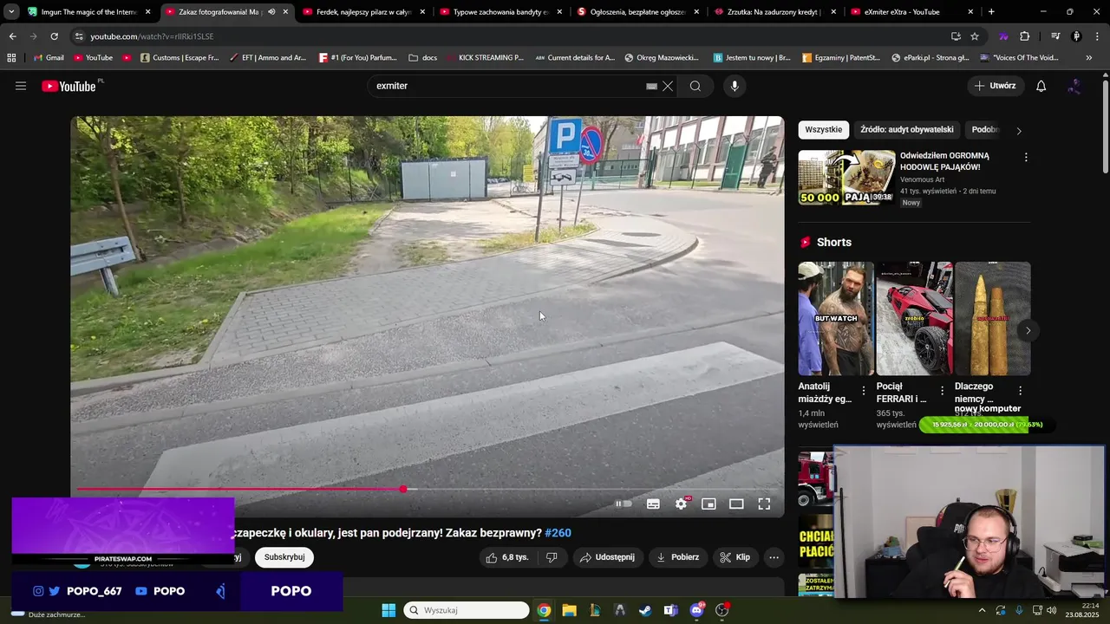
Task: Open the account avatar menu
Action: 1074,86
